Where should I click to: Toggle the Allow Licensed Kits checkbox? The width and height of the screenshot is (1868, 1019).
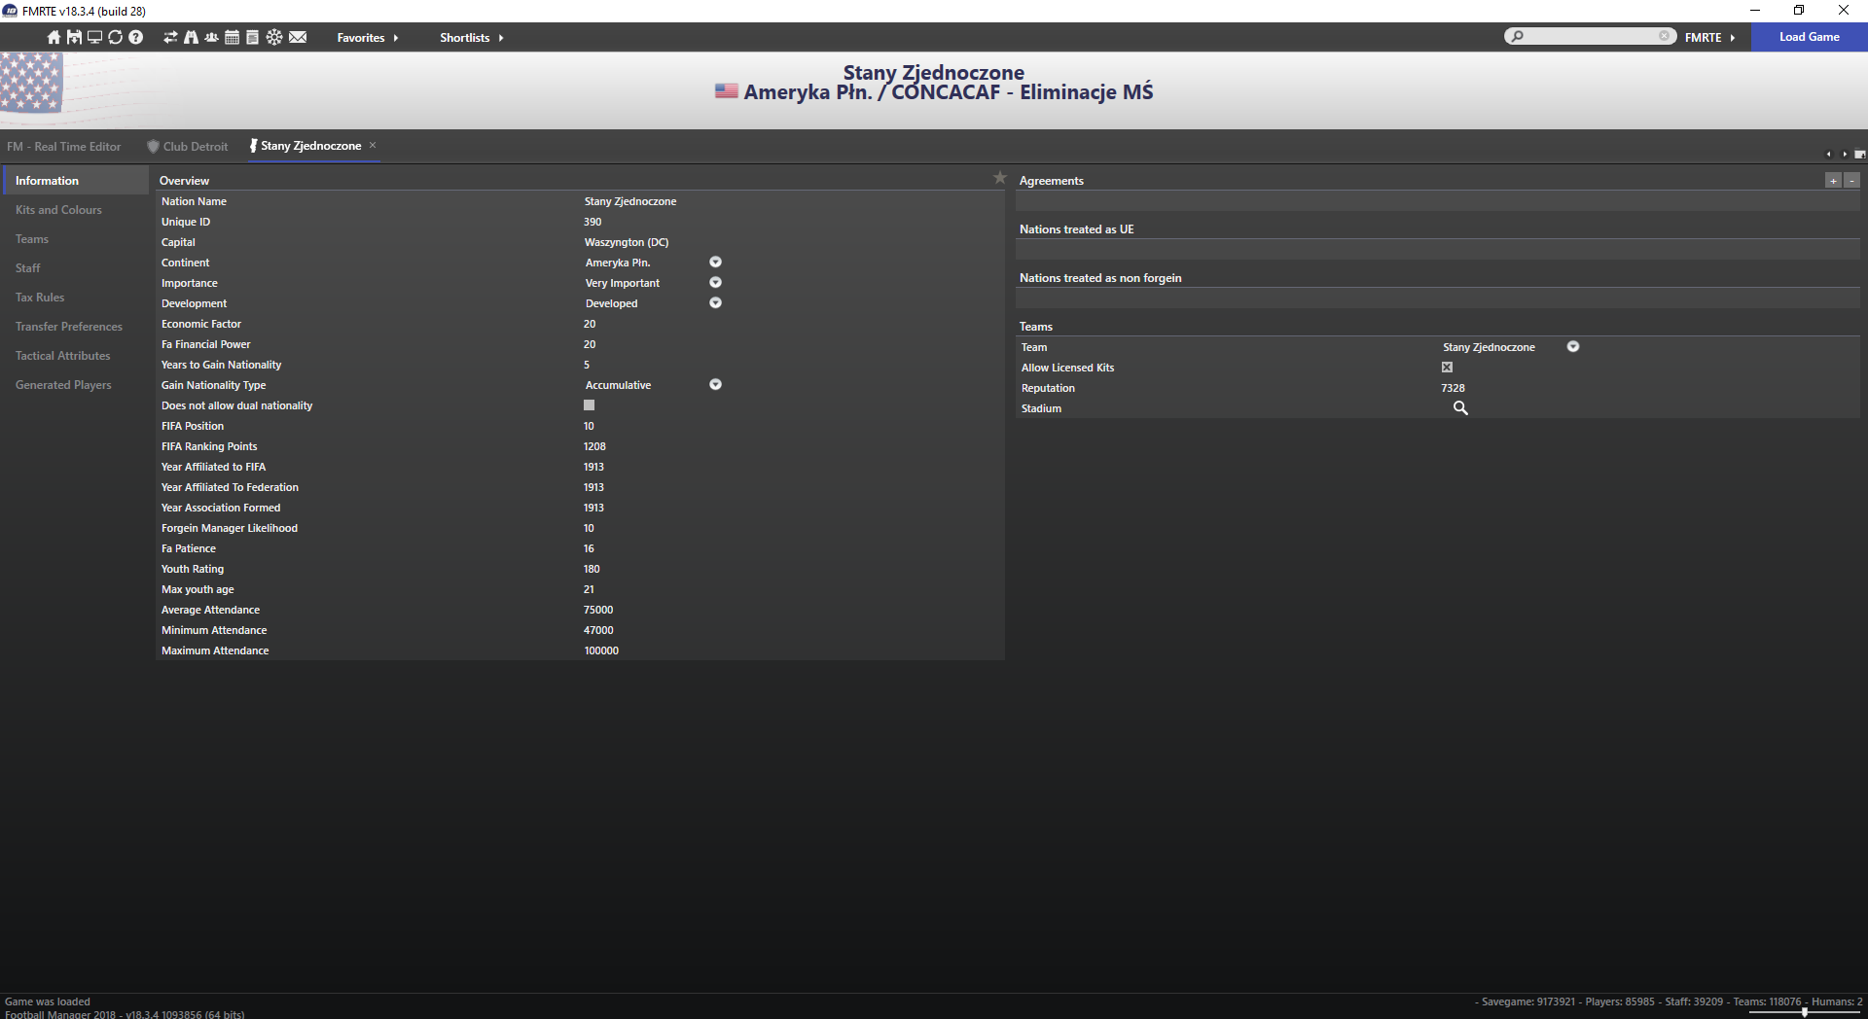point(1447,368)
